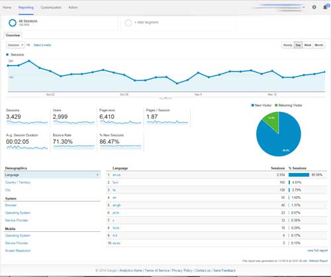Open the fa-ir language row link
The width and height of the screenshot is (331, 277).
pyautogui.click(x=115, y=182)
